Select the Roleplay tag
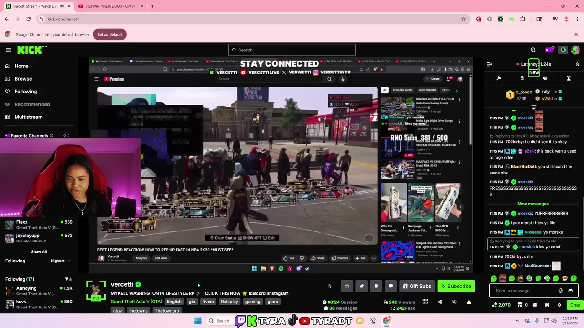The image size is (584, 328). 229,302
